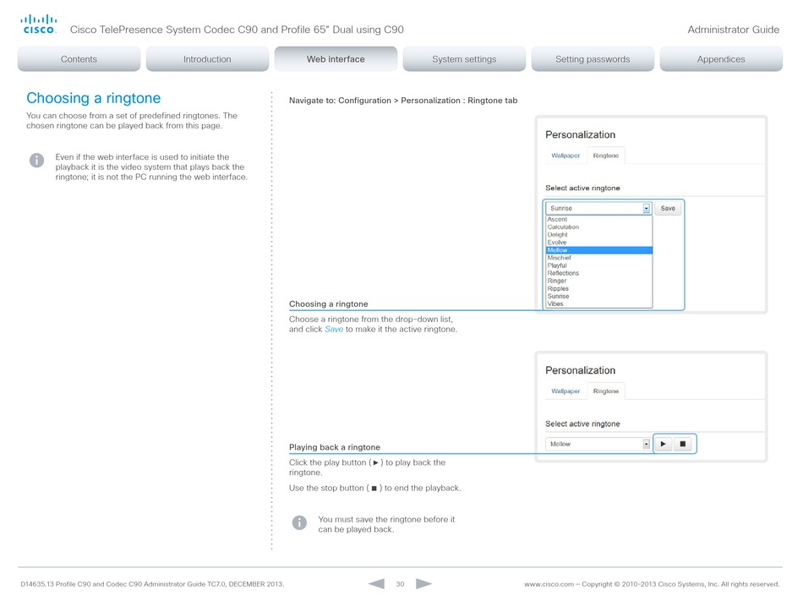Switch to Wallpaper tab in upper Personalization panel

coord(565,156)
